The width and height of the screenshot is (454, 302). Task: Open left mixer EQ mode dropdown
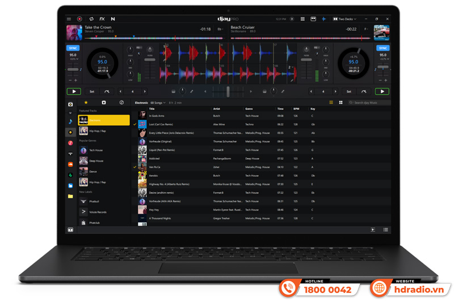[138, 48]
